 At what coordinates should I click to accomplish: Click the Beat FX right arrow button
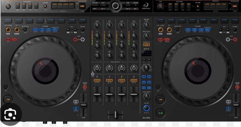(149, 60)
